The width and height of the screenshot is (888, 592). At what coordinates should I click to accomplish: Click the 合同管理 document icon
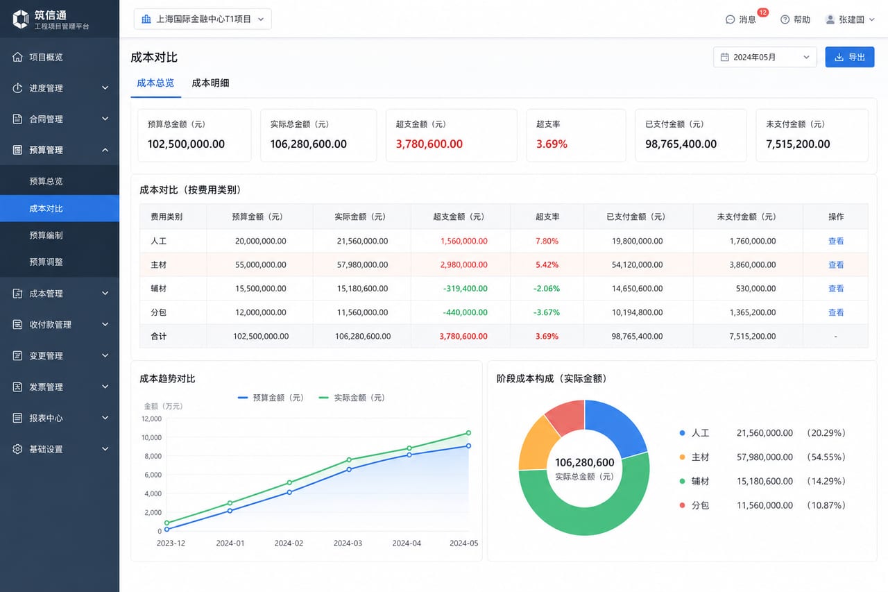pos(18,119)
